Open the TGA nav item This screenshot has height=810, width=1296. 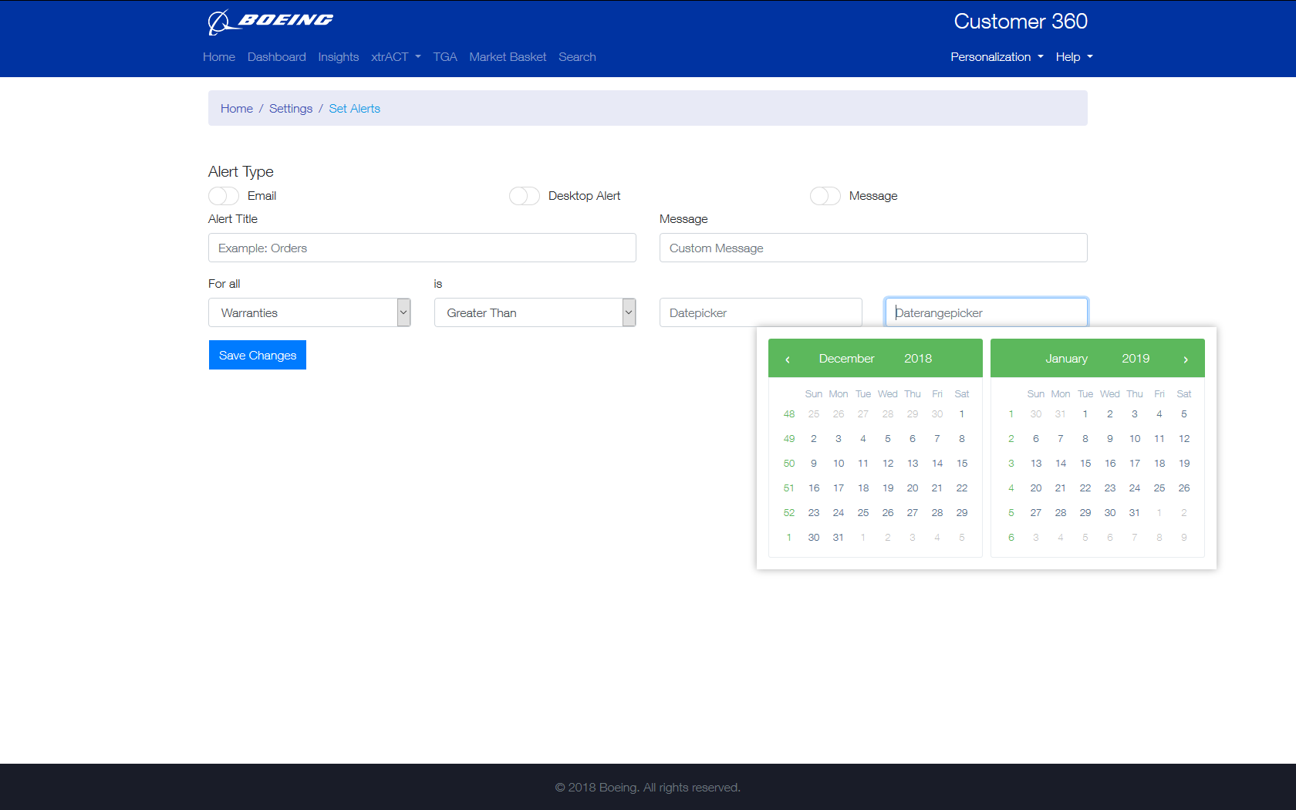click(445, 57)
